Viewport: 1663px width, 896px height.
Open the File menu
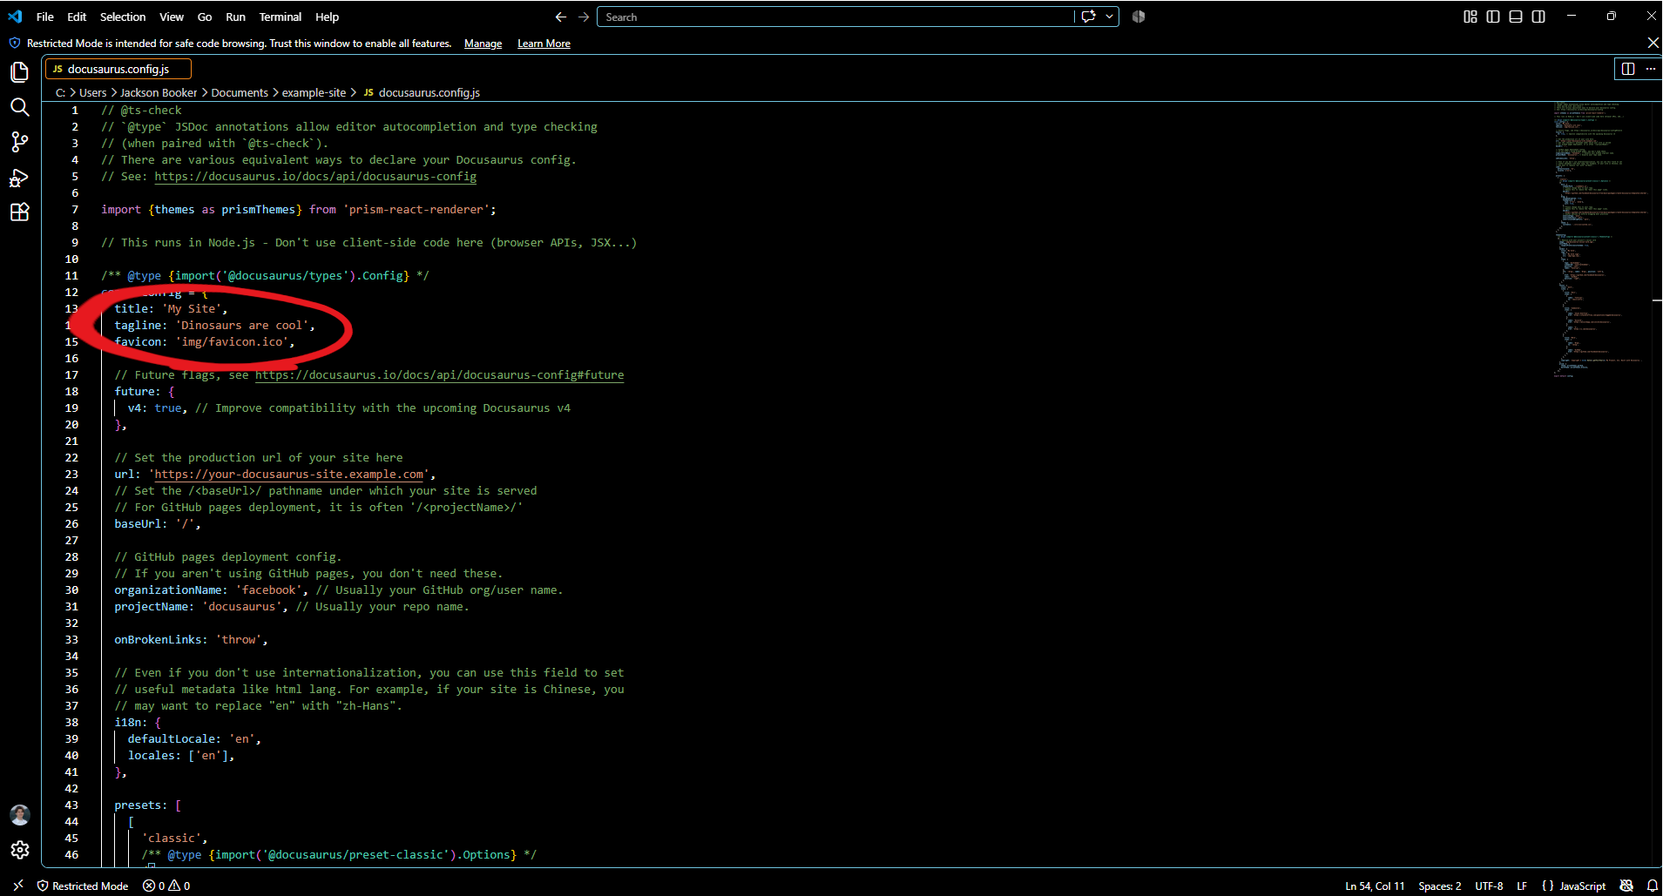(45, 17)
